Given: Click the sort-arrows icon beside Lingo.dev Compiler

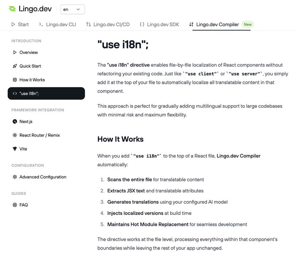Looking at the screenshot, I should [191, 24].
